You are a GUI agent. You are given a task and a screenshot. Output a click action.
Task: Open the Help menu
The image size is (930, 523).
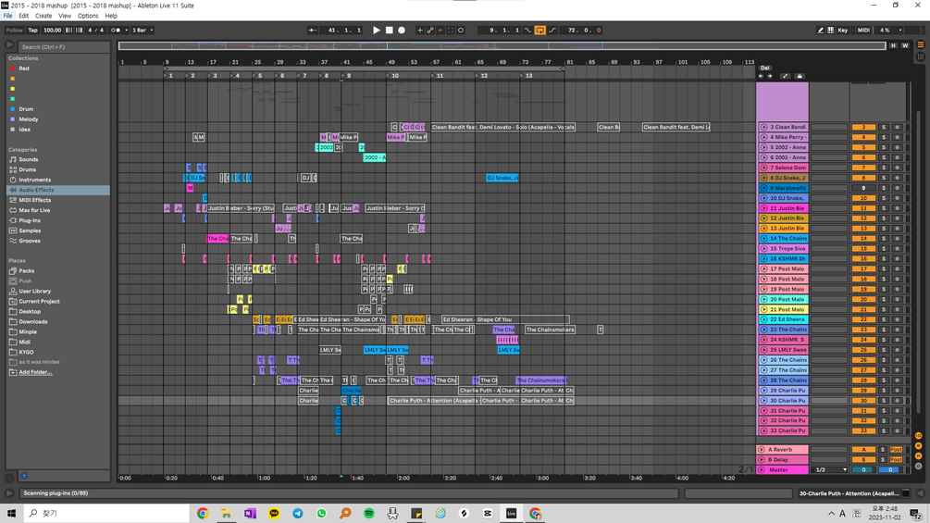click(111, 16)
